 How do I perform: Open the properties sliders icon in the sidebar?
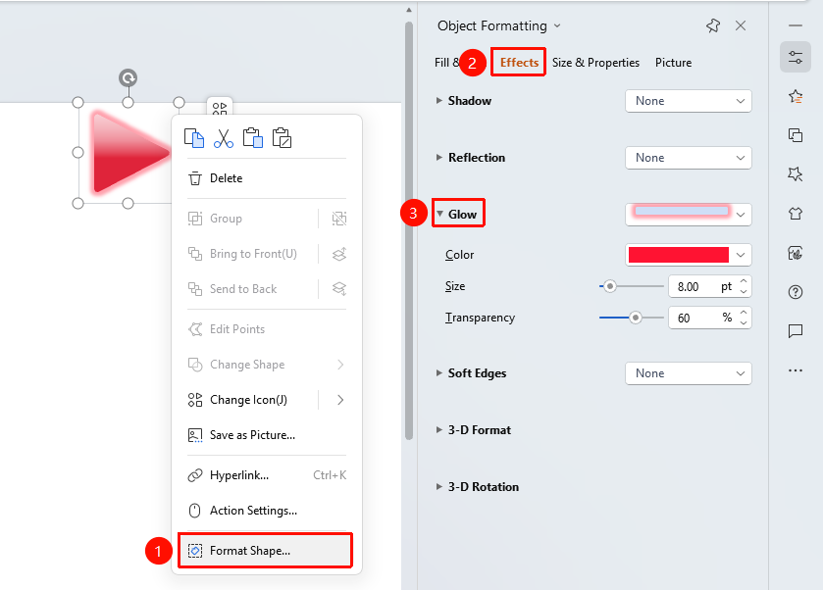[x=796, y=57]
